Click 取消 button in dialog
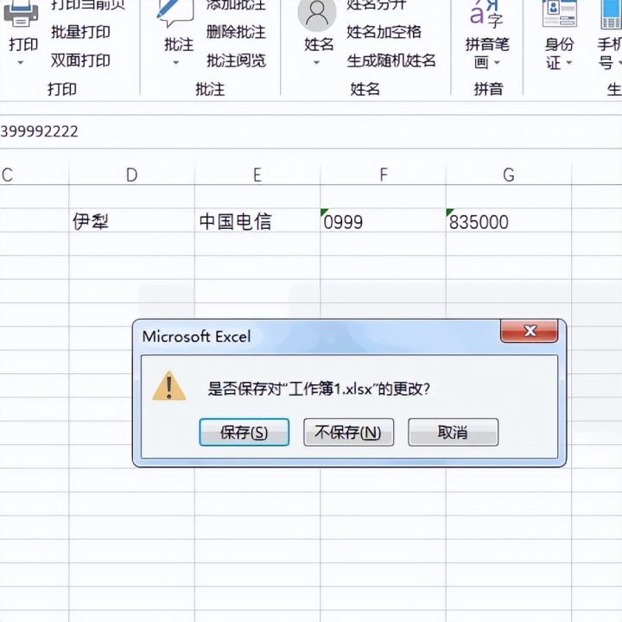The width and height of the screenshot is (622, 622). [453, 432]
